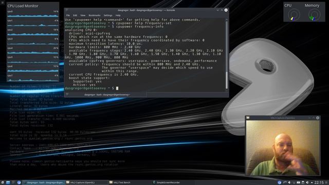Open the clipboard tray icon
329x185 pixels.
coord(303,182)
